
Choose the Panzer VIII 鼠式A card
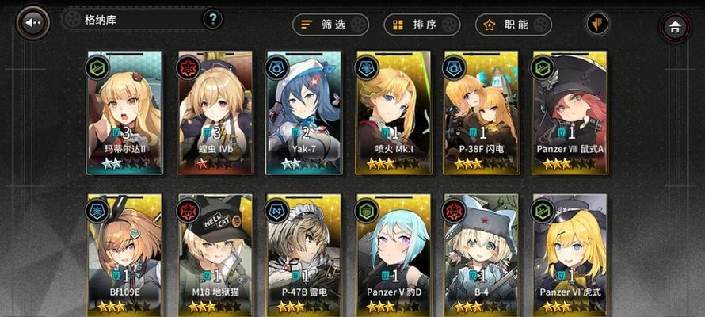tap(570, 113)
